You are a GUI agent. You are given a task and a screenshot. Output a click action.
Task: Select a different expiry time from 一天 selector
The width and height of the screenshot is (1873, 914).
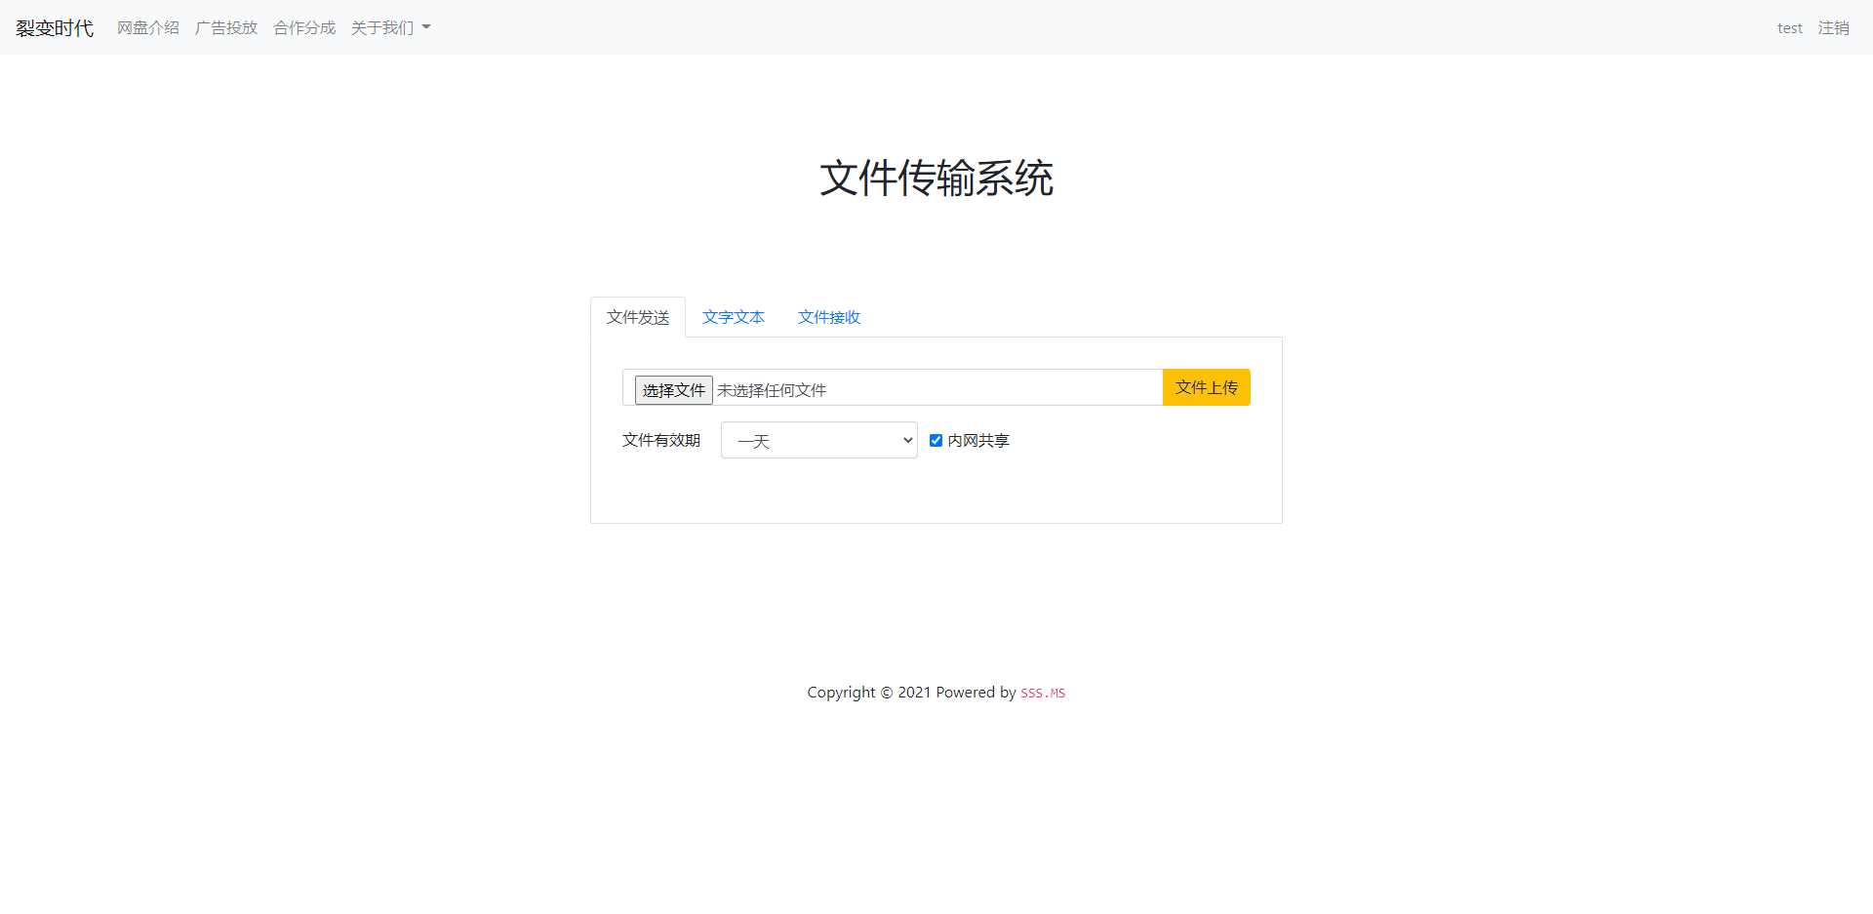click(x=817, y=440)
